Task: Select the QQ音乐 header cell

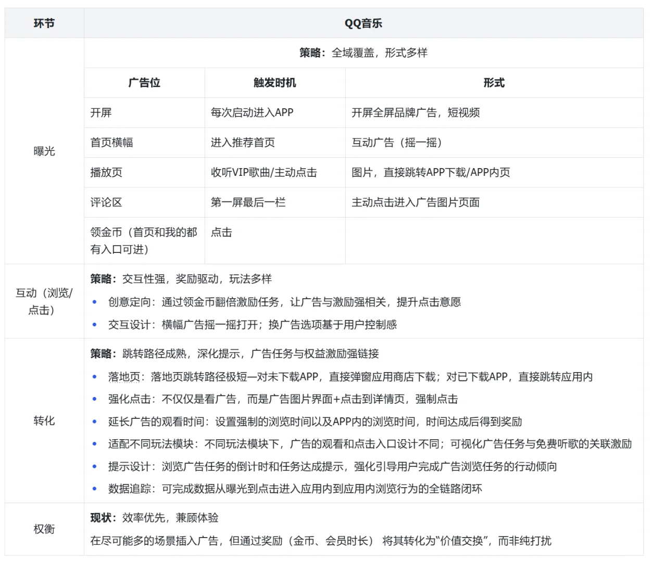Action: [365, 23]
